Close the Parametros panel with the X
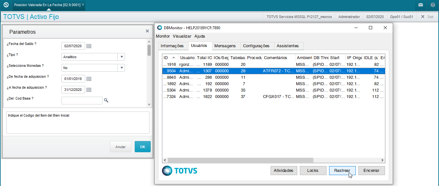This screenshot has height=186, width=439. (147, 31)
